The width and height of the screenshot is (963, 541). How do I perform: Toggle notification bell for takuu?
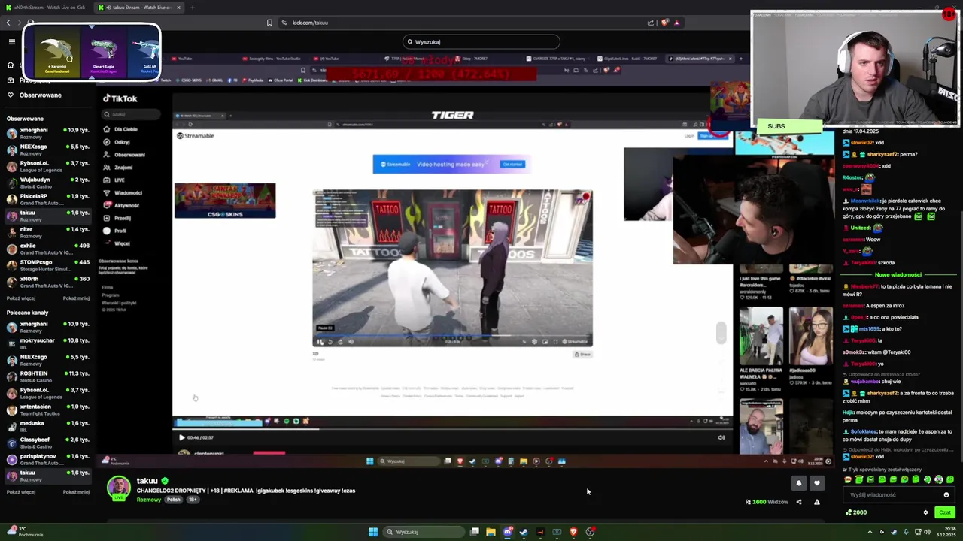pos(799,483)
